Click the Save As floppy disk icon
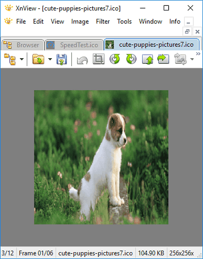 tap(62, 59)
